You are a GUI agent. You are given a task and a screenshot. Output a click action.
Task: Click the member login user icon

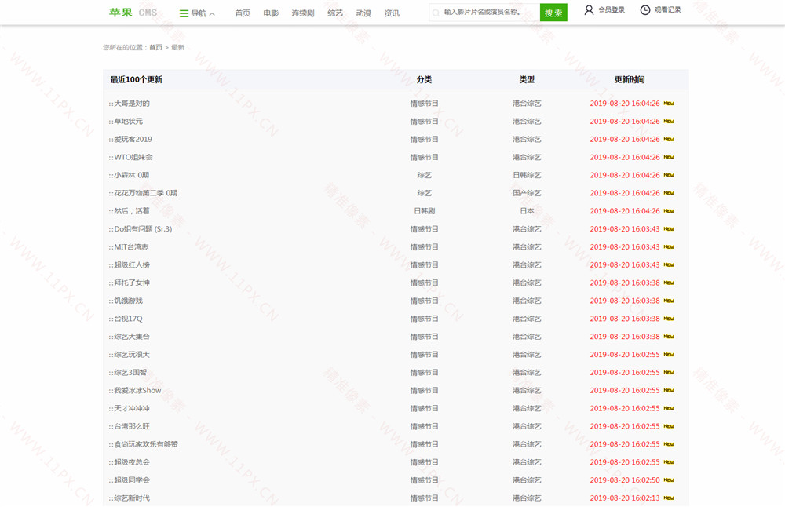point(589,10)
